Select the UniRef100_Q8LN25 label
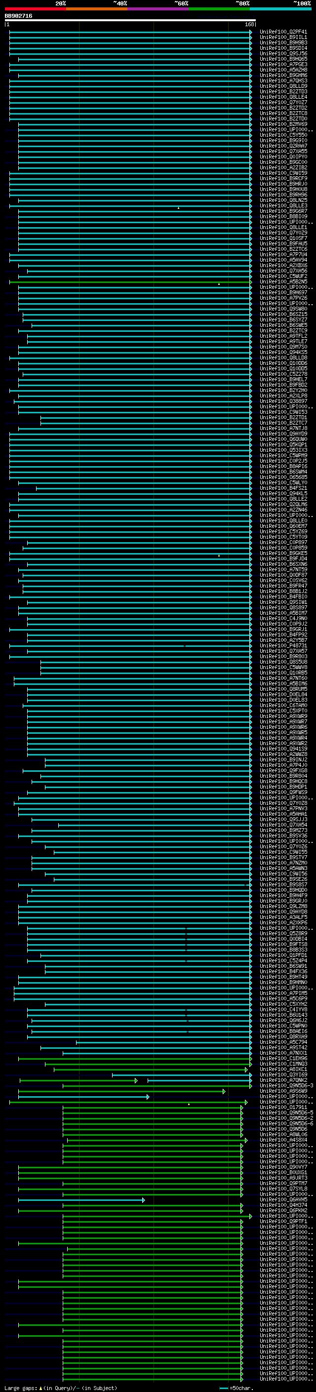Screen dimensions: 316x1392 click(283, 200)
